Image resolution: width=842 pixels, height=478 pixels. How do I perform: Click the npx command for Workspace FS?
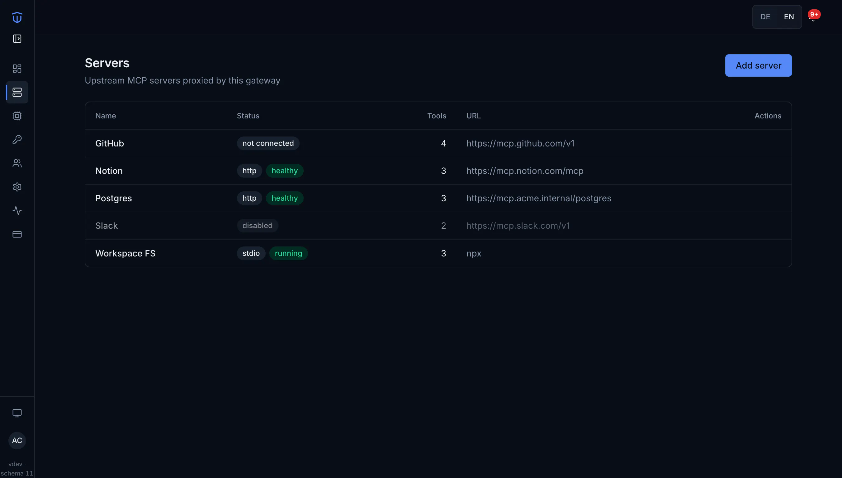[x=474, y=253]
